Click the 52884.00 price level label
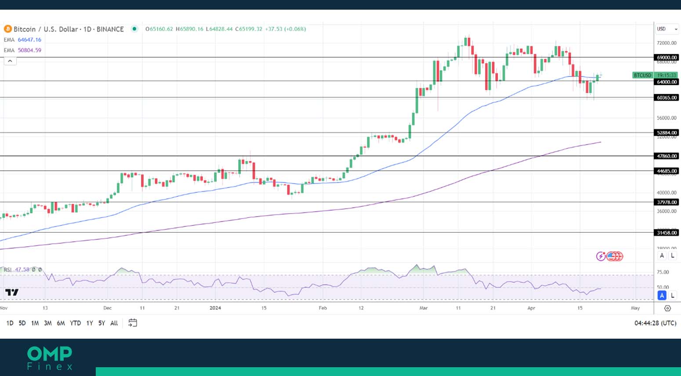The image size is (681, 376). pos(667,133)
